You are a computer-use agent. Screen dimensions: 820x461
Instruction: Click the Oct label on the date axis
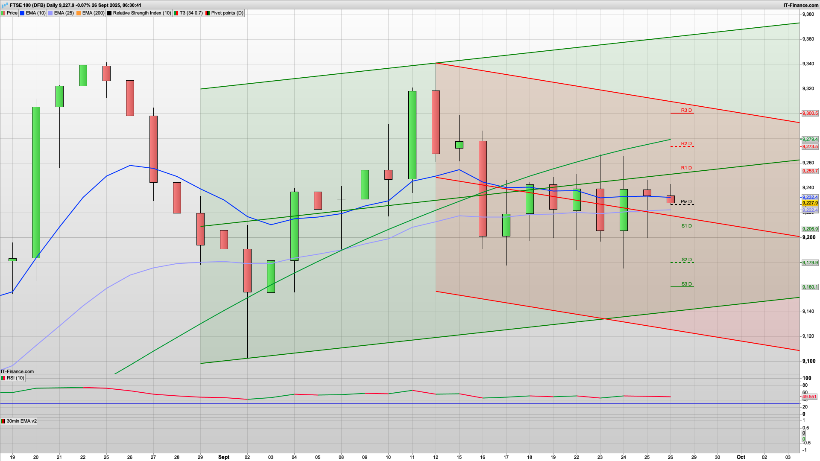(741, 457)
